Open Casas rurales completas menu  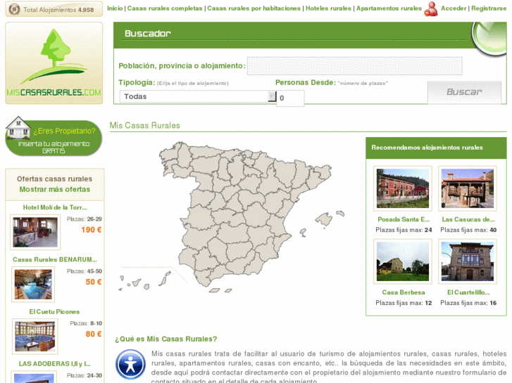point(165,8)
